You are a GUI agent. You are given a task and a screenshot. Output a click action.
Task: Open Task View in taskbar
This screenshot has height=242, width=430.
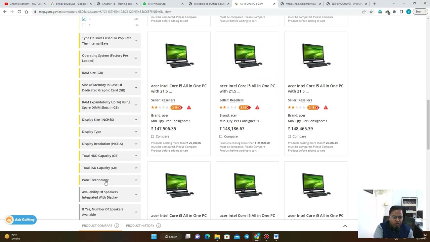(188, 237)
